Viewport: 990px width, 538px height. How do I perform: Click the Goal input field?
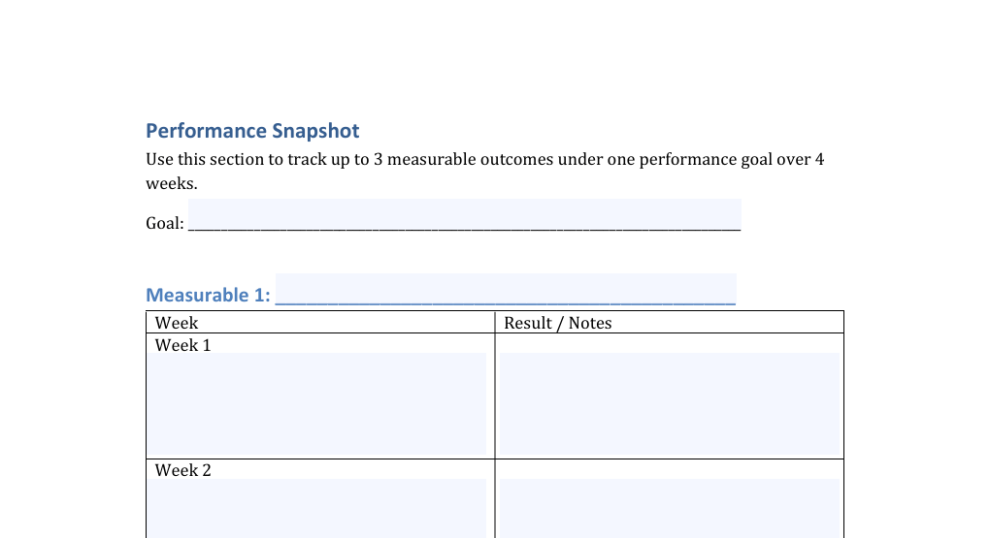pos(464,214)
